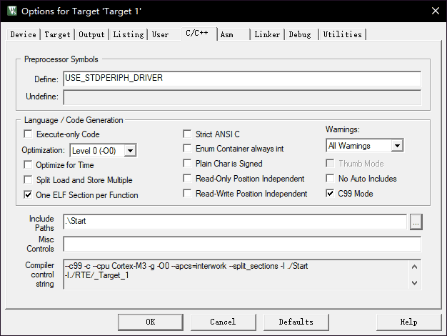Image resolution: width=447 pixels, height=336 pixels.
Task: Open the Debug tab
Action: click(x=300, y=34)
